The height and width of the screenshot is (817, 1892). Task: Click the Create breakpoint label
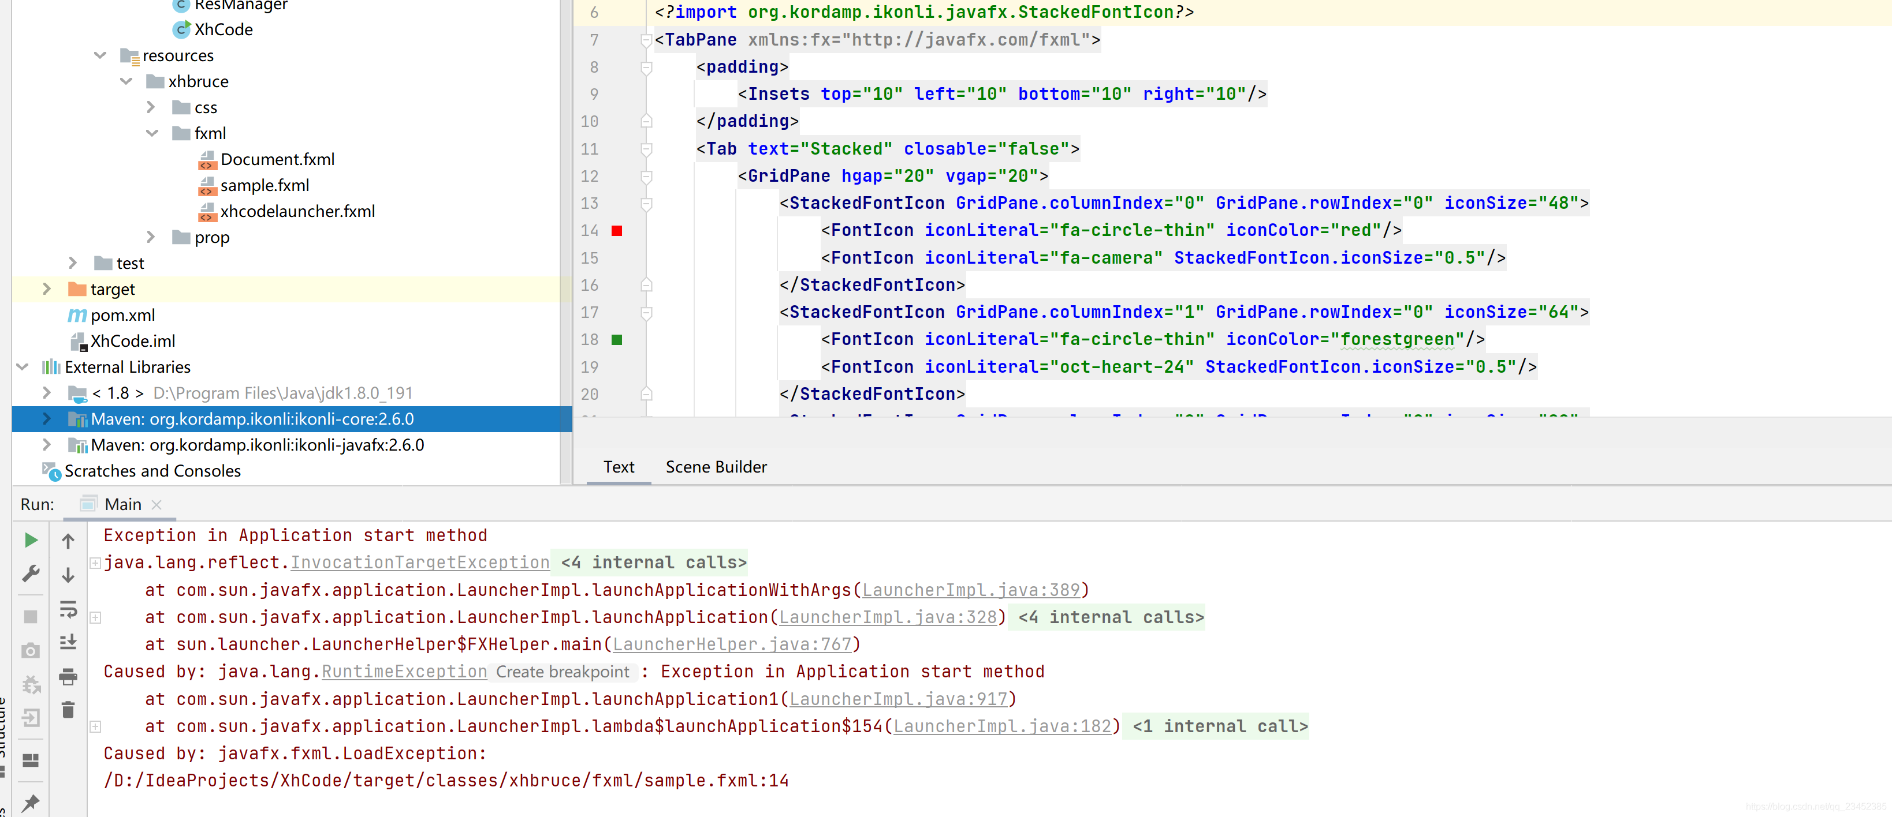coord(562,672)
